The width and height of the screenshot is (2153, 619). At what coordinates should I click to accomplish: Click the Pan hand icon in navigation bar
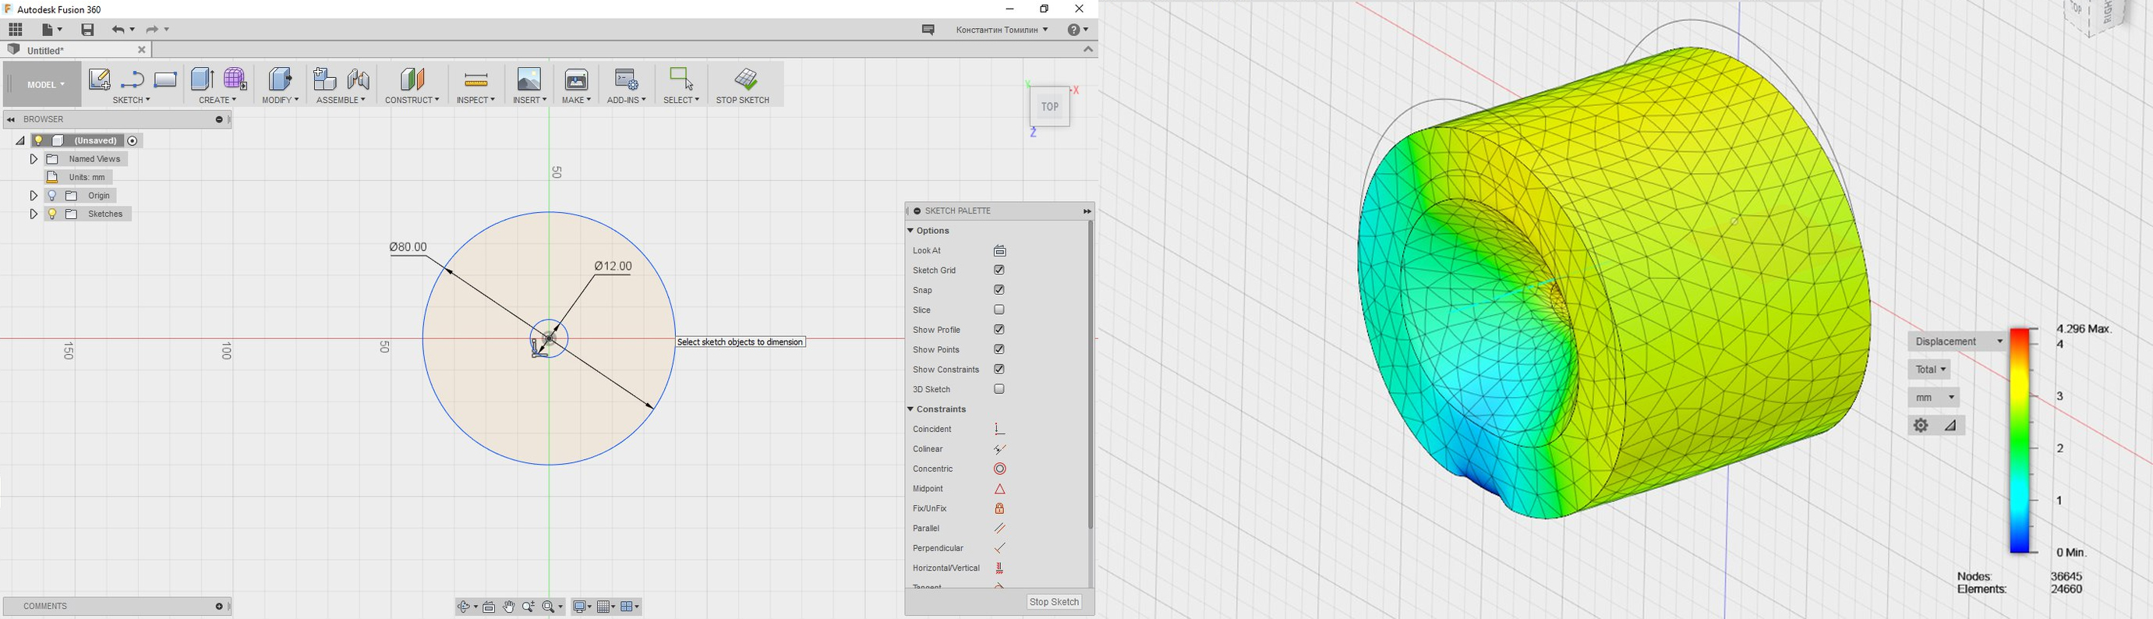pyautogui.click(x=509, y=607)
